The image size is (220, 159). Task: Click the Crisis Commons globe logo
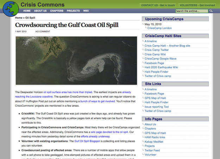(x=11, y=9)
